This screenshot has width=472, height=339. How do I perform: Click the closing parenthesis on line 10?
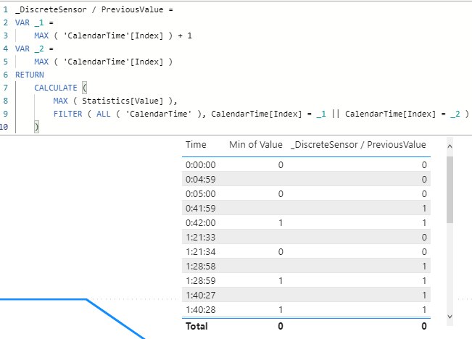pos(36,127)
